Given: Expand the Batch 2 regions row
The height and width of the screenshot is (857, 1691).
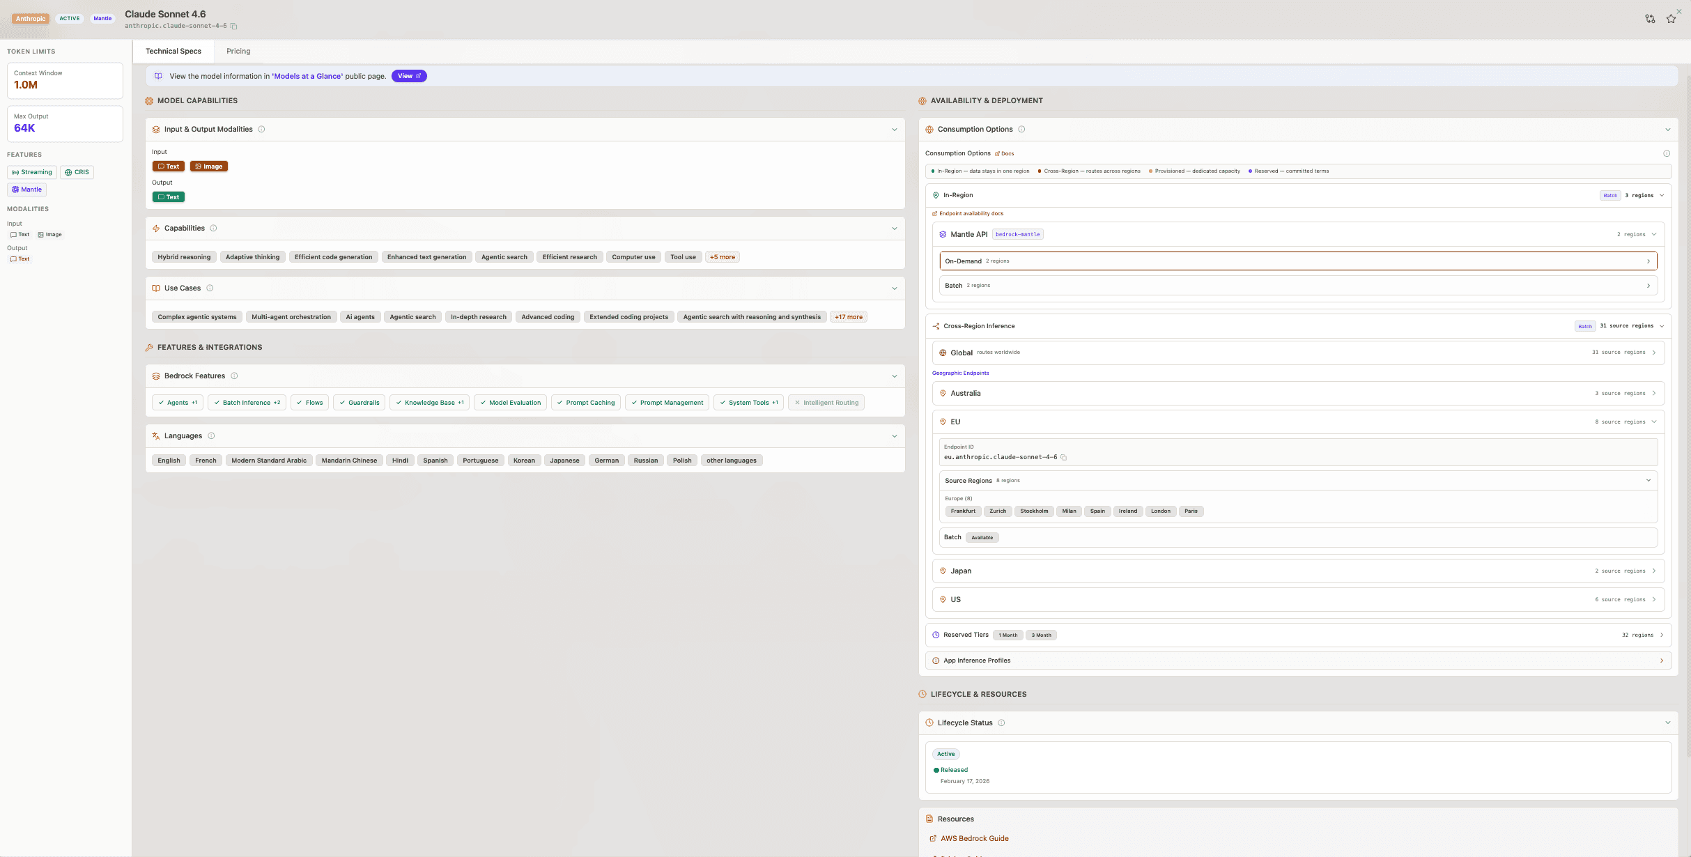Looking at the screenshot, I should pos(1298,286).
